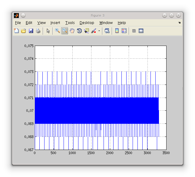Open the Insert menu
Screen dimensions: 195x177
coord(55,23)
